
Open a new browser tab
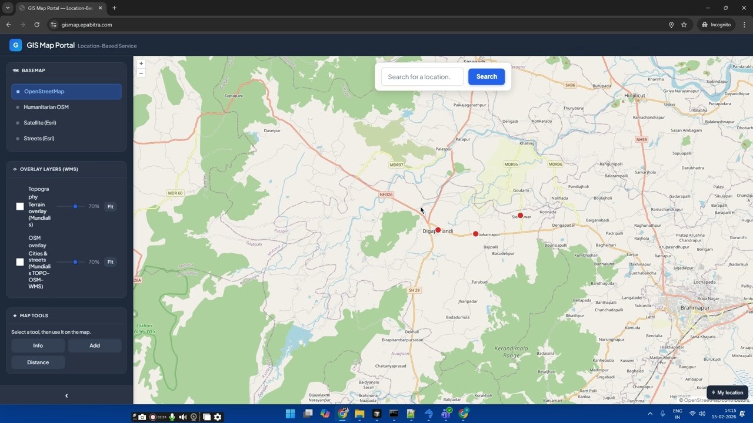(114, 8)
